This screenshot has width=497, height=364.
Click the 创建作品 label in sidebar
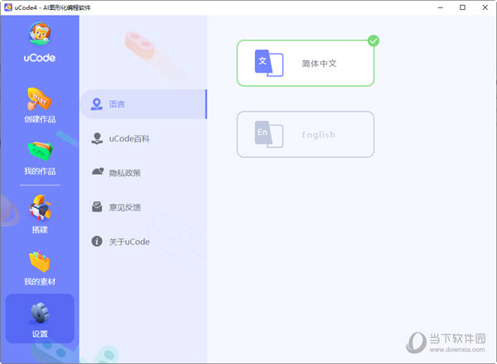40,119
